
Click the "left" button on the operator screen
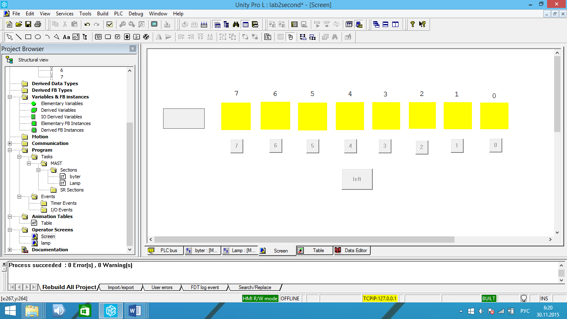click(x=357, y=179)
